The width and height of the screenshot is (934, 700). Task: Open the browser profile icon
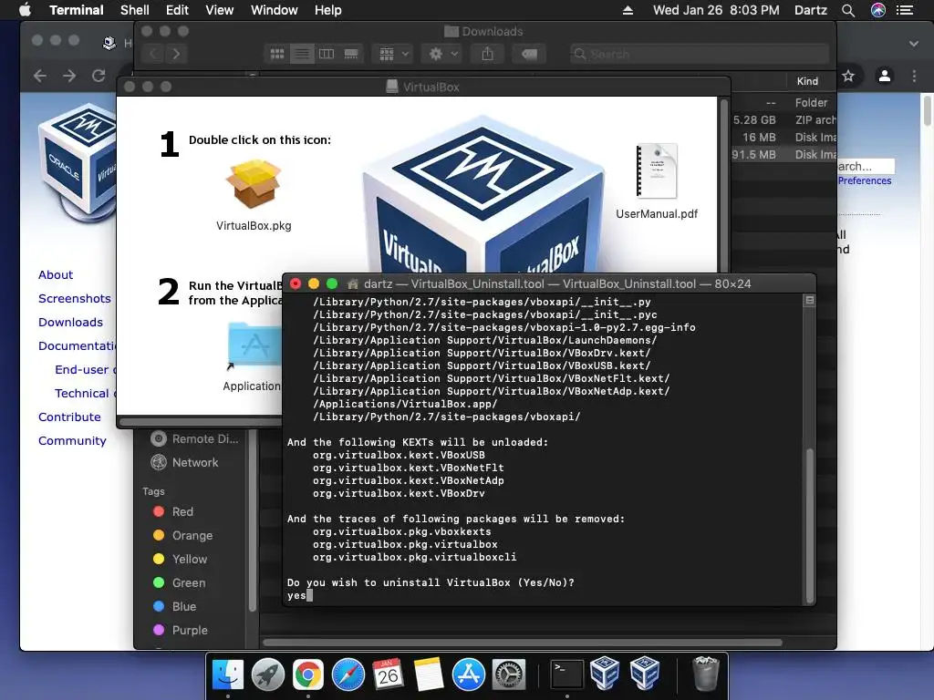coord(885,76)
